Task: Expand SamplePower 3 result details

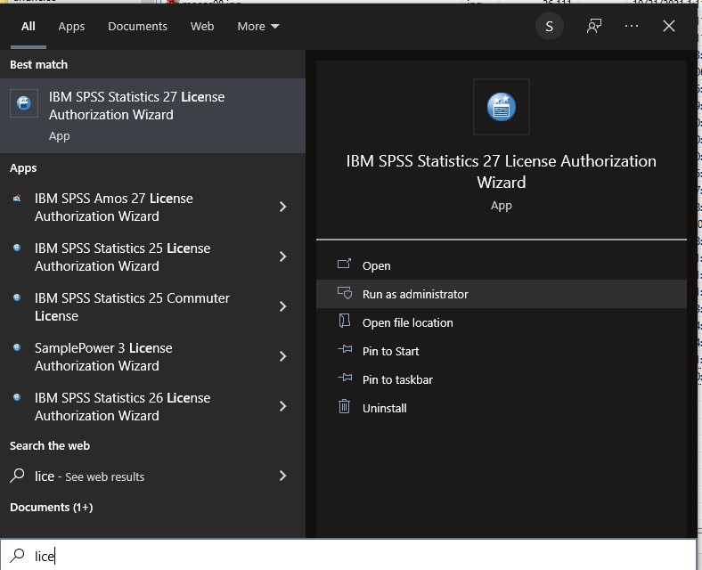Action: (282, 356)
